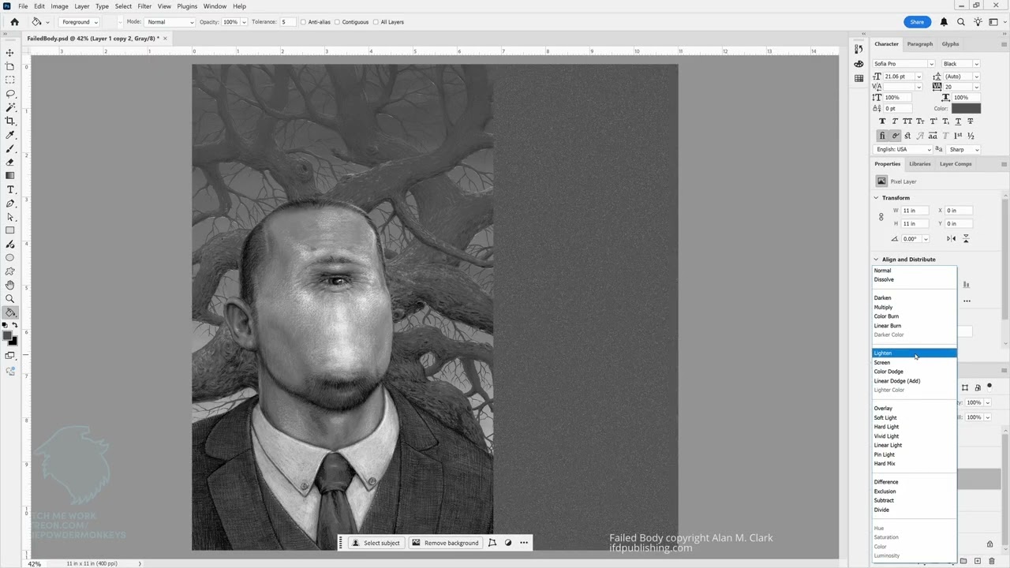Image resolution: width=1010 pixels, height=568 pixels.
Task: Open the Image menu
Action: click(60, 6)
